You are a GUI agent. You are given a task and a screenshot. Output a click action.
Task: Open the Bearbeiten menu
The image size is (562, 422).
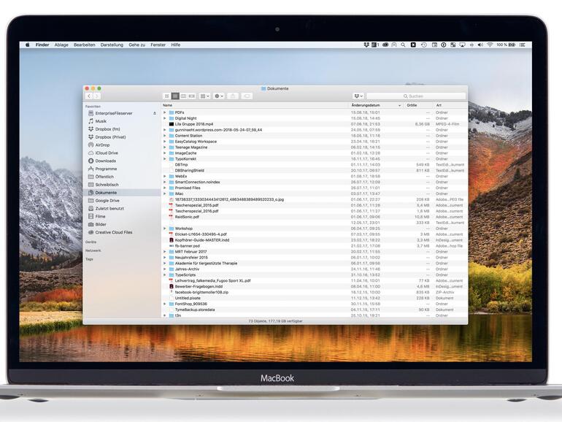84,45
